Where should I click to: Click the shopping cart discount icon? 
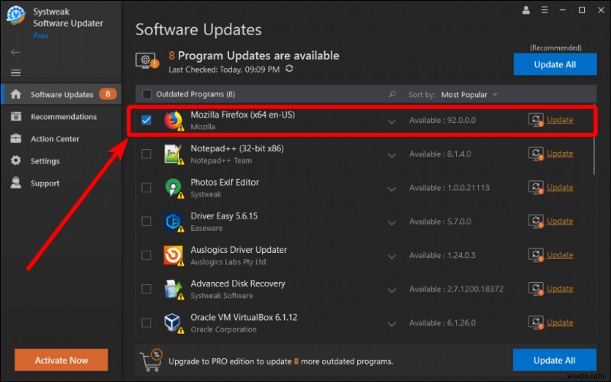pyautogui.click(x=151, y=360)
